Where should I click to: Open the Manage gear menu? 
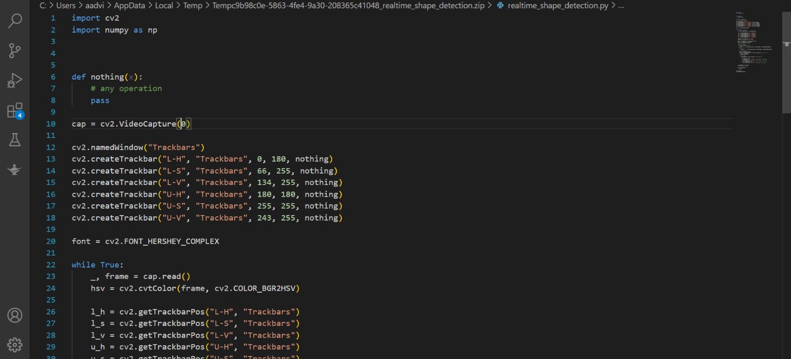coord(15,345)
